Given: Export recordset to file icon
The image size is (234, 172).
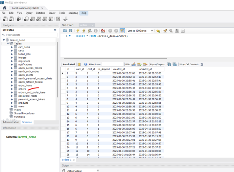Looking at the screenshot, I should tap(169, 64).
